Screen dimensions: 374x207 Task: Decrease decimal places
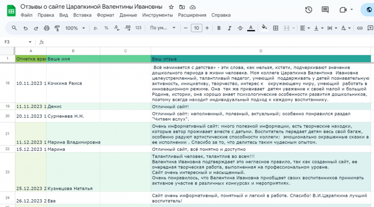coord(117,28)
